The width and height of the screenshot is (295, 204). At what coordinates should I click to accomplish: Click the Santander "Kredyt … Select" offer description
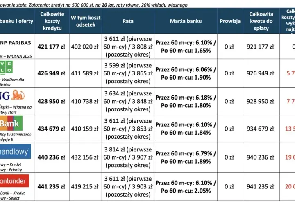tap(12, 195)
